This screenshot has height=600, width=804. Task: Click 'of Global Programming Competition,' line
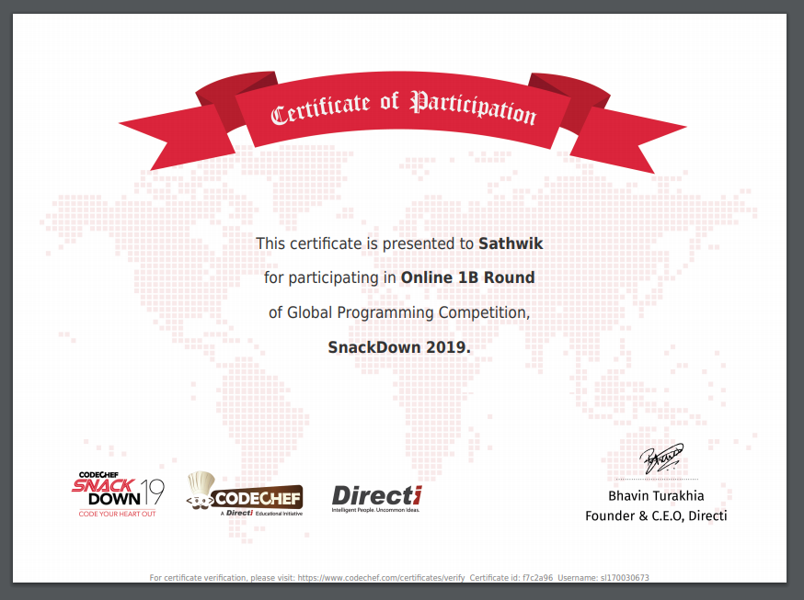tap(399, 312)
